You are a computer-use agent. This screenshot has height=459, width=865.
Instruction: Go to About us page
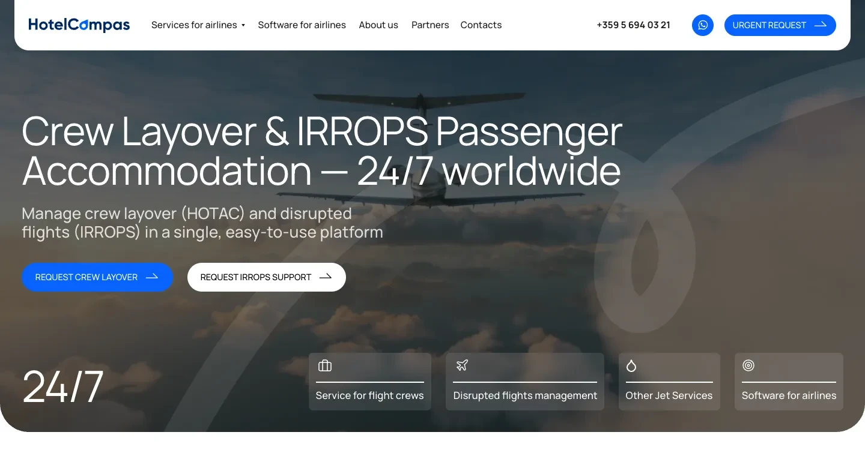(378, 25)
